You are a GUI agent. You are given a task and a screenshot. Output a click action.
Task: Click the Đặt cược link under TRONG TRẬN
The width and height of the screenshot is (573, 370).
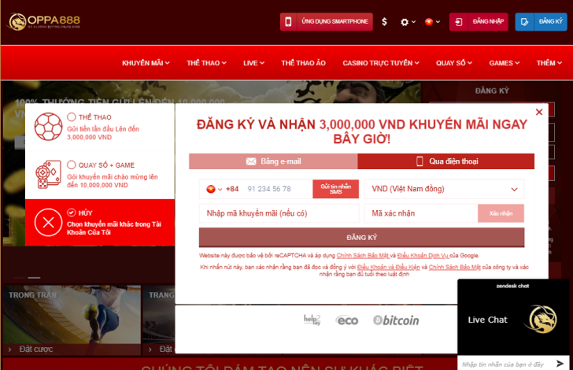[x=36, y=350]
